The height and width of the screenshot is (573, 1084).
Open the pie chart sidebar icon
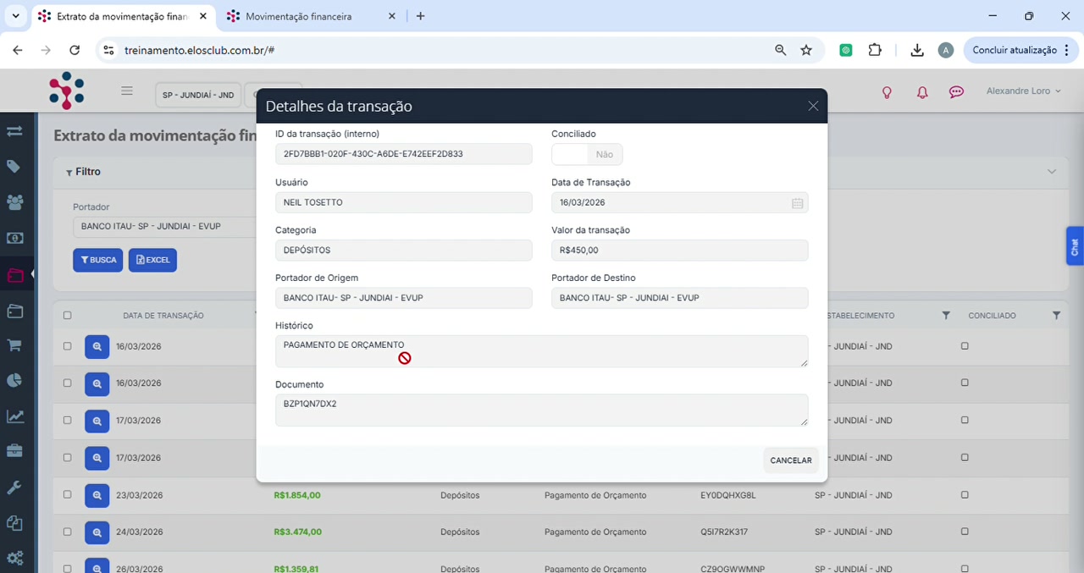[x=14, y=380]
